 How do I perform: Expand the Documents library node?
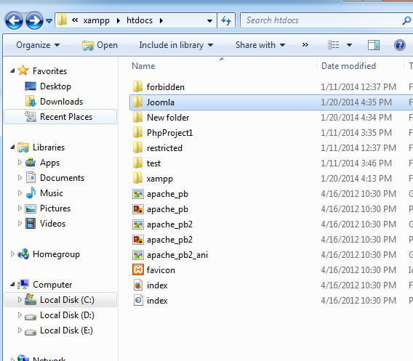tap(20, 178)
